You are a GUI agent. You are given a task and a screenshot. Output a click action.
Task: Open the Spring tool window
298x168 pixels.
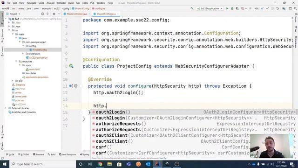pyautogui.click(x=85, y=154)
